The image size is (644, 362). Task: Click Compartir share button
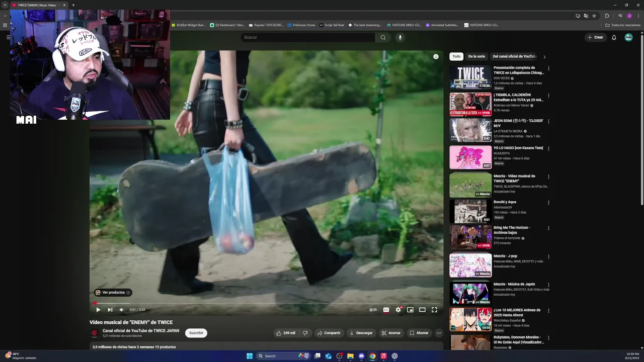(329, 333)
